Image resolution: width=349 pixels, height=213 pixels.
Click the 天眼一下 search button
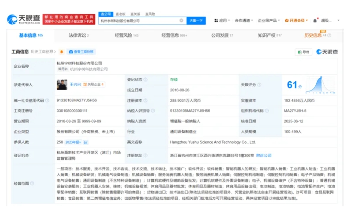point(196,21)
